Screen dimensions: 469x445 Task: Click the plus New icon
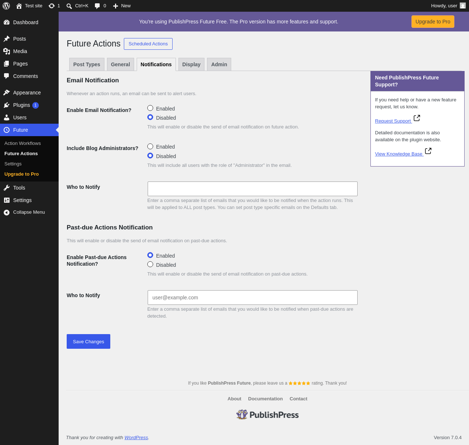115,6
